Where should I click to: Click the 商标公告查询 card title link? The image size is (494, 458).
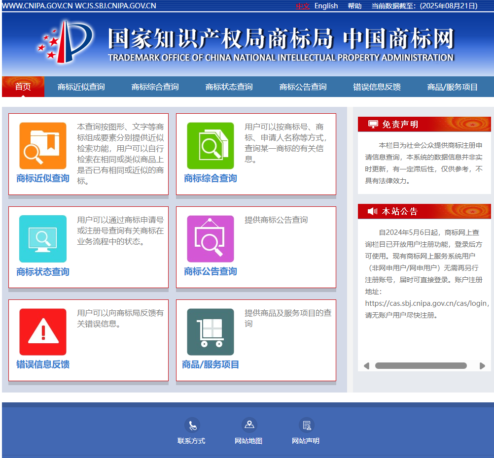coord(211,271)
